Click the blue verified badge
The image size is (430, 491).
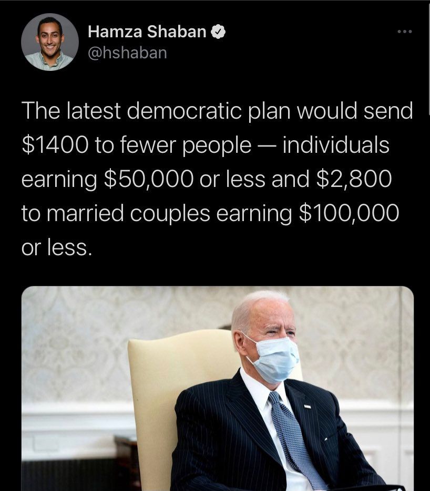(x=218, y=32)
